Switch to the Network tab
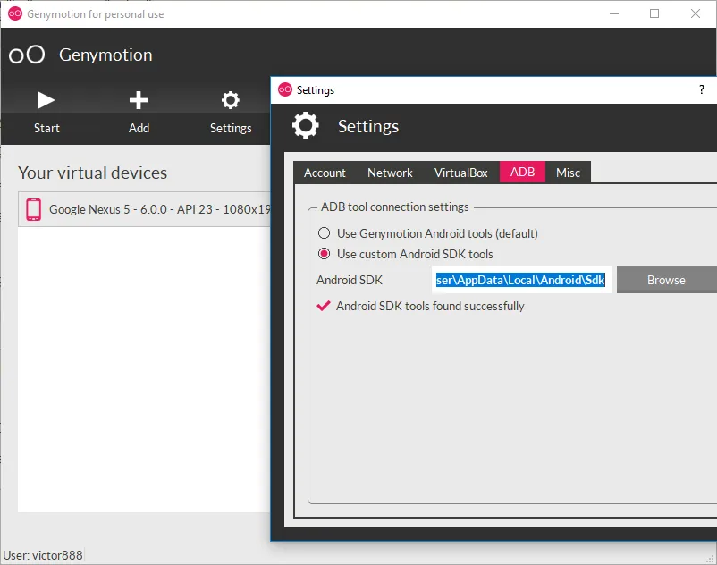Viewport: 717px width, 565px height. [x=390, y=173]
